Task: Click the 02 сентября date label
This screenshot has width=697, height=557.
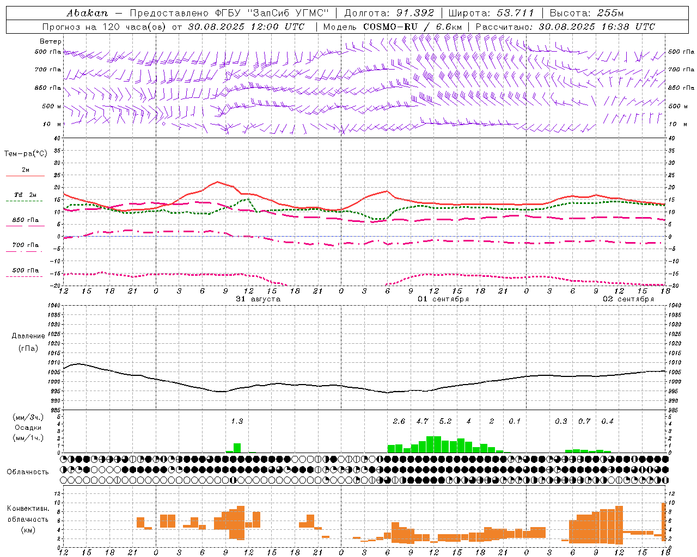Action: coord(628,299)
